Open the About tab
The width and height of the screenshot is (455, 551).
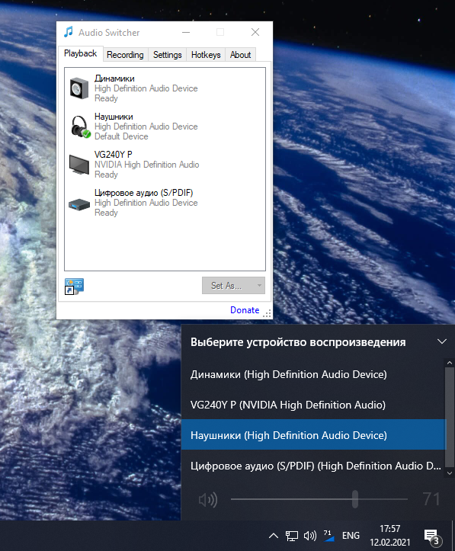241,55
